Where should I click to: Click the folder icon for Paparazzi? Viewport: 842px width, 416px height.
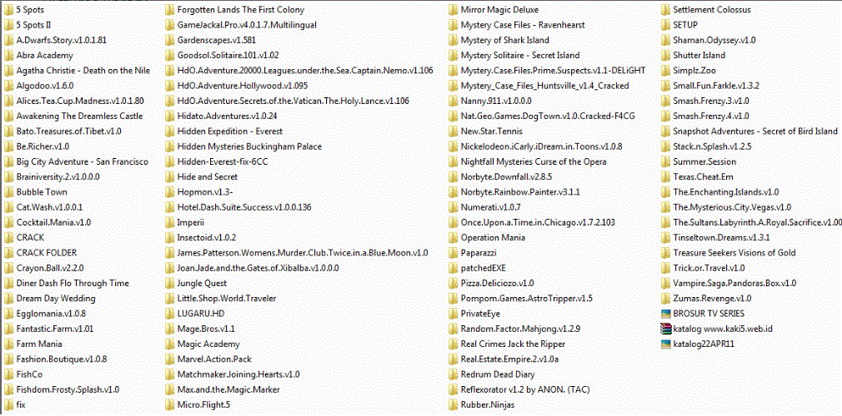[453, 252]
